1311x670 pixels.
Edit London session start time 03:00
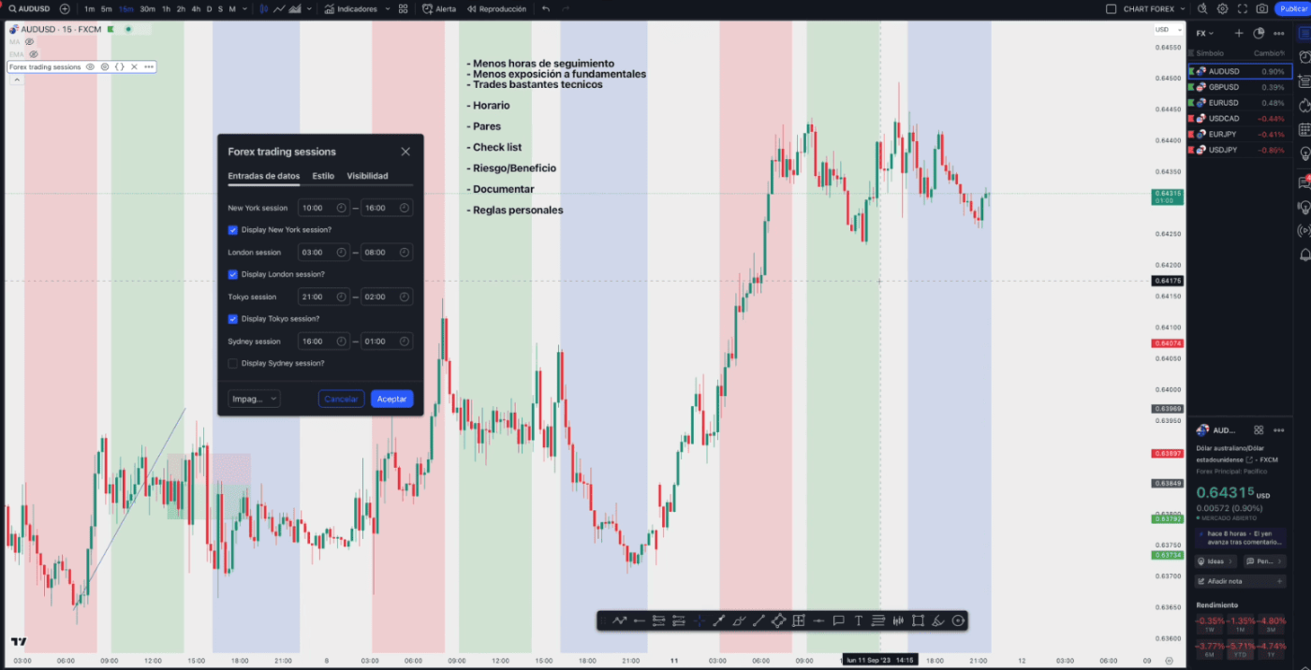(x=324, y=252)
